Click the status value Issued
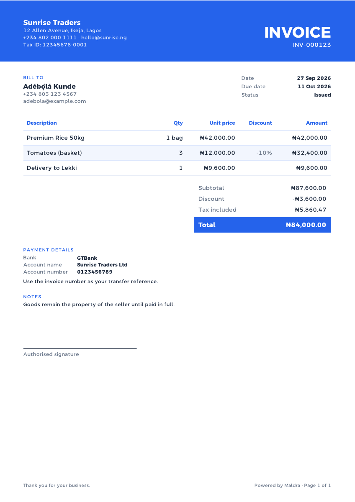Screen dimensions: 355x502 (323, 95)
